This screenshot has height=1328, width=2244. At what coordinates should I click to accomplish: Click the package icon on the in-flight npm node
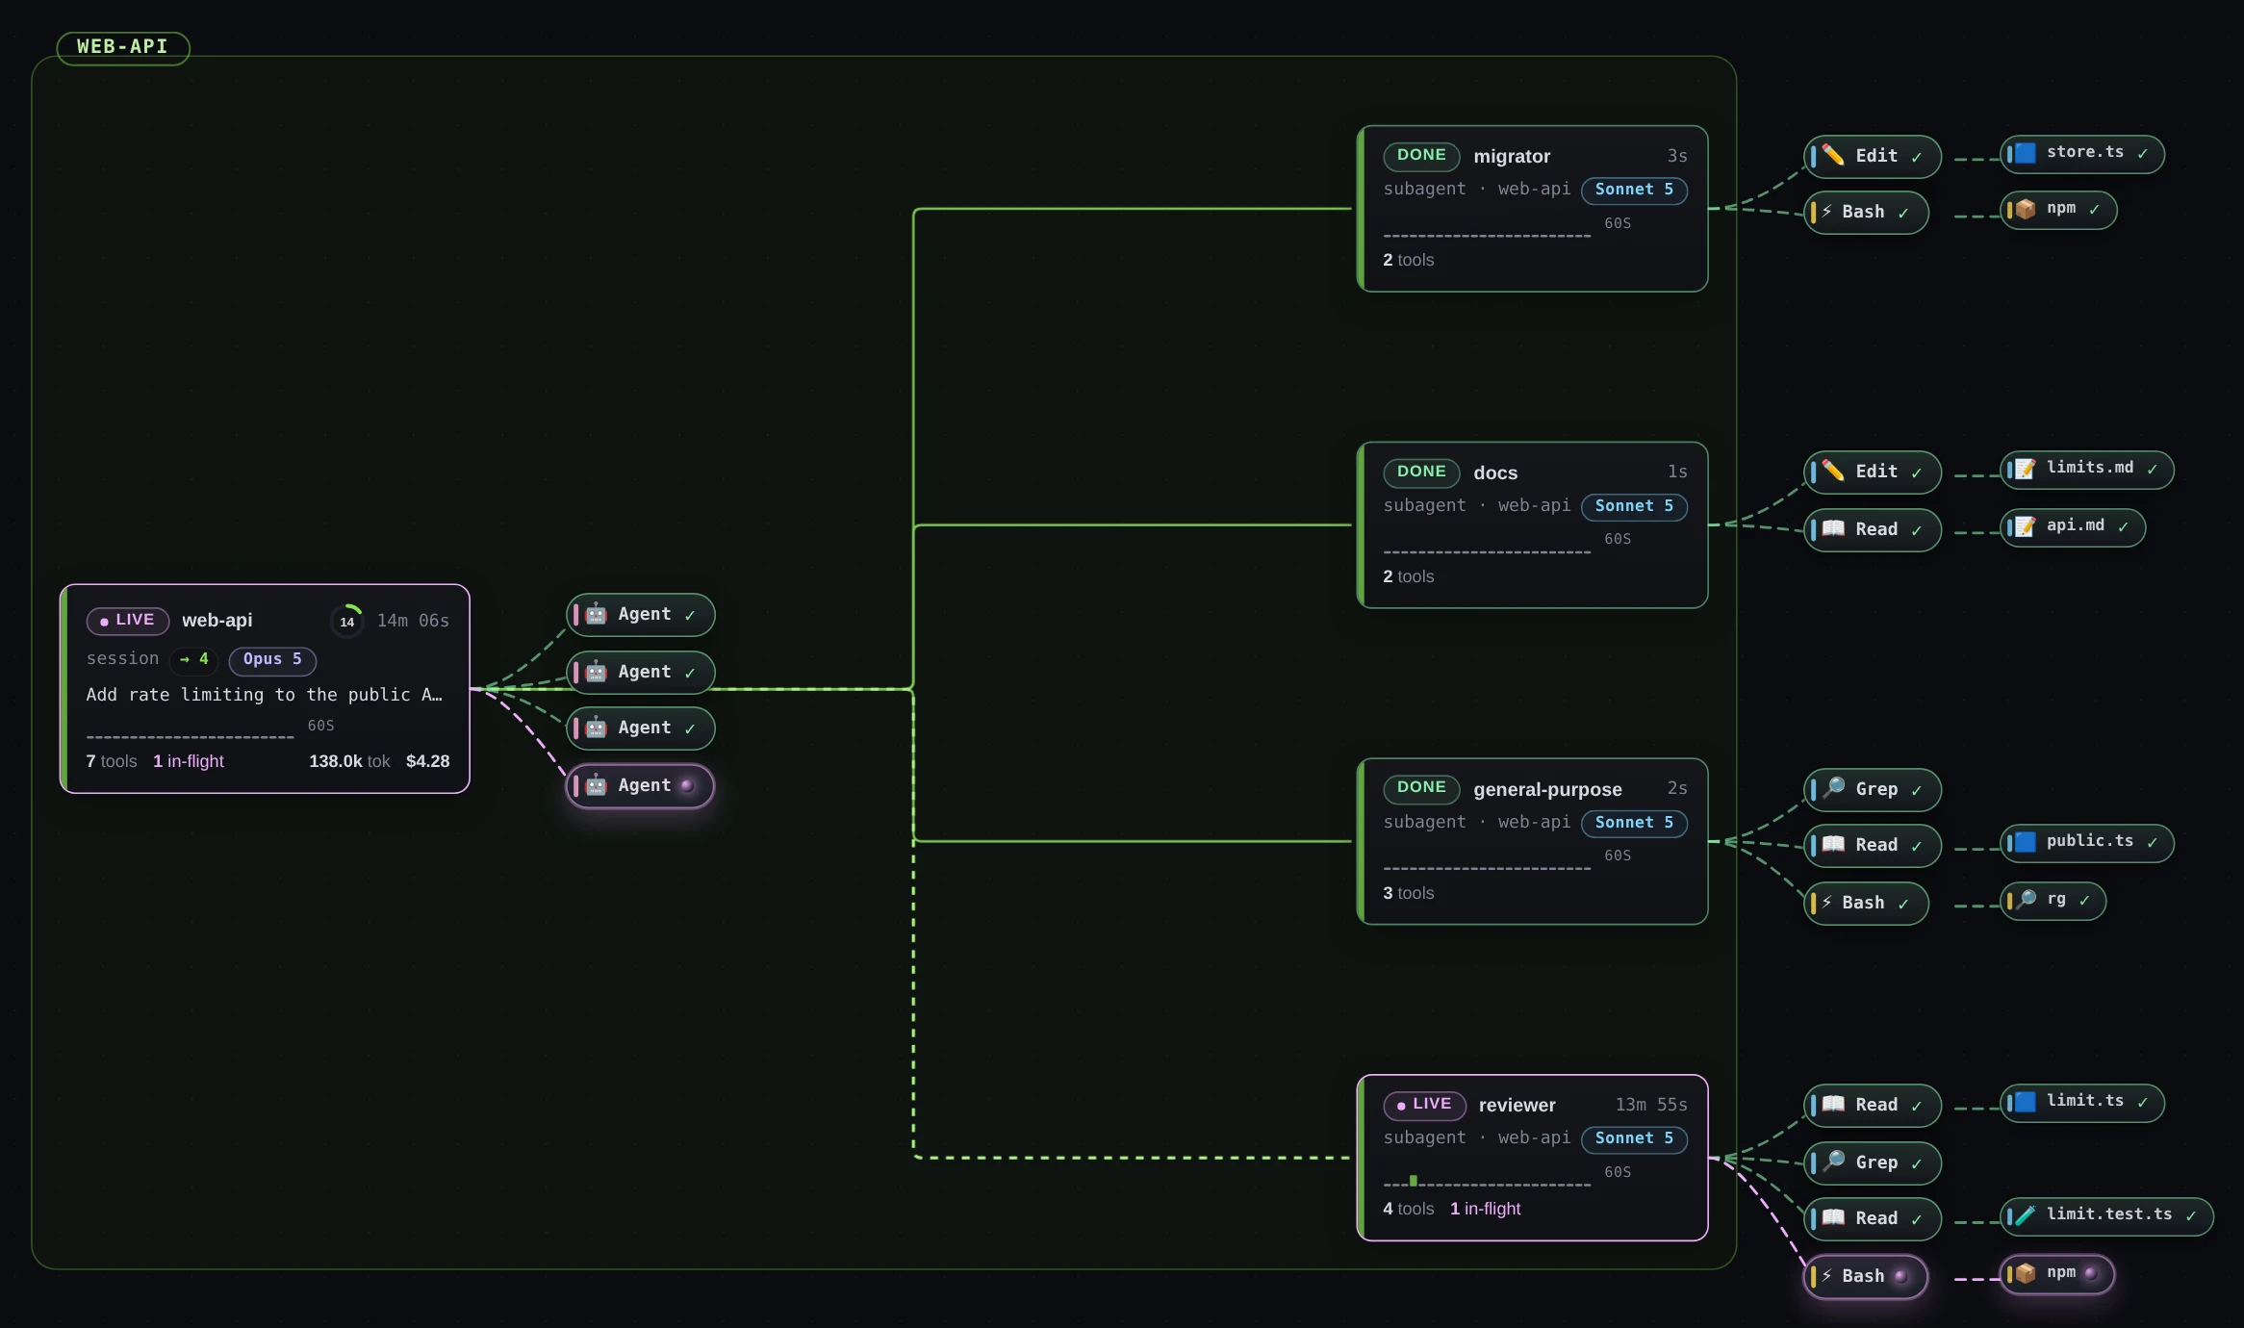2025,1273
